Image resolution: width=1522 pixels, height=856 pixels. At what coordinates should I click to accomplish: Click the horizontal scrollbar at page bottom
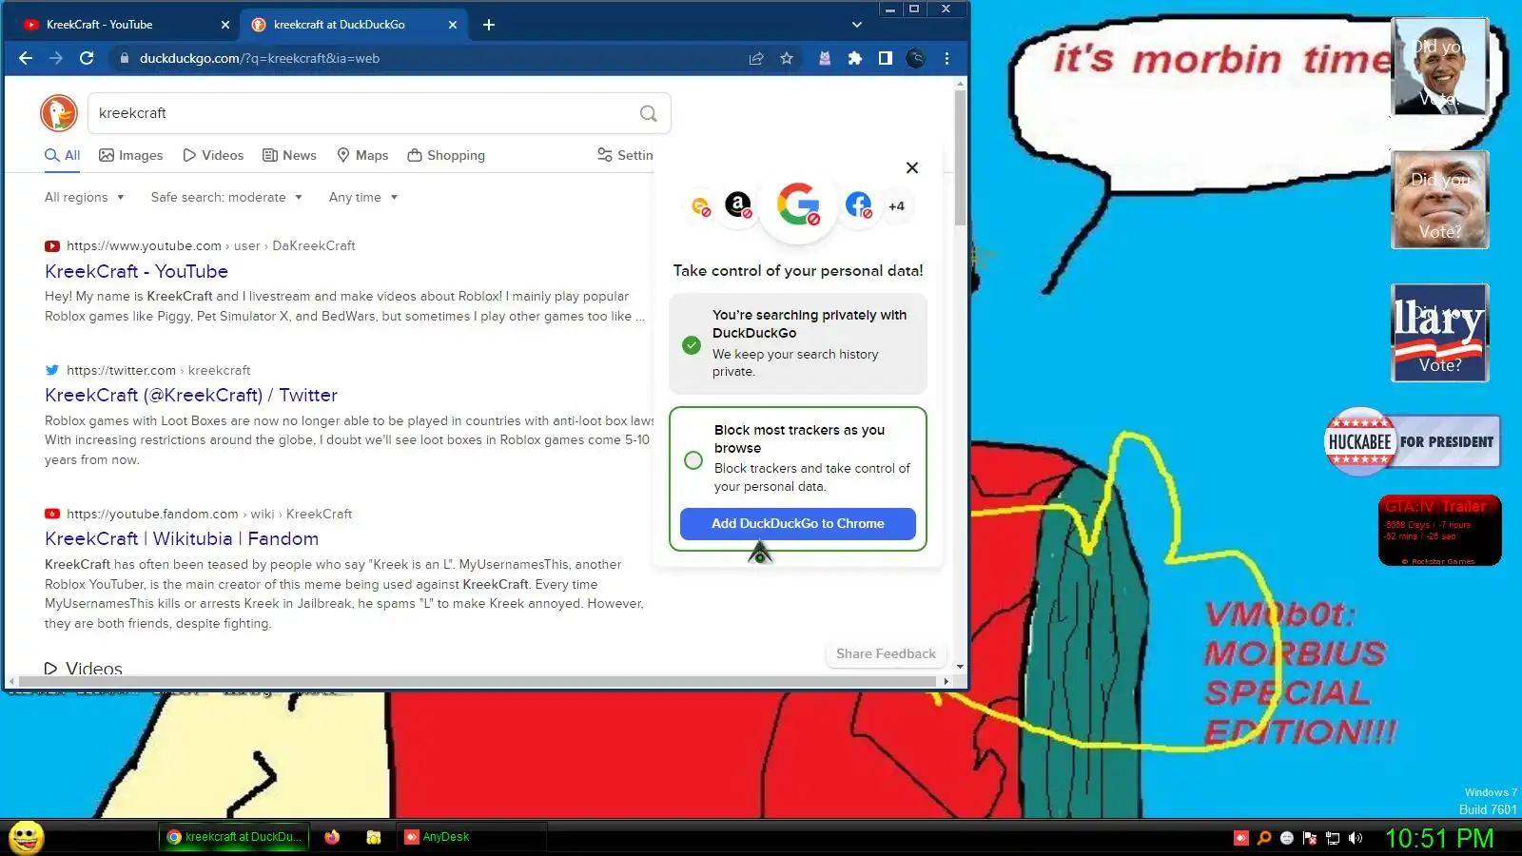(x=476, y=681)
